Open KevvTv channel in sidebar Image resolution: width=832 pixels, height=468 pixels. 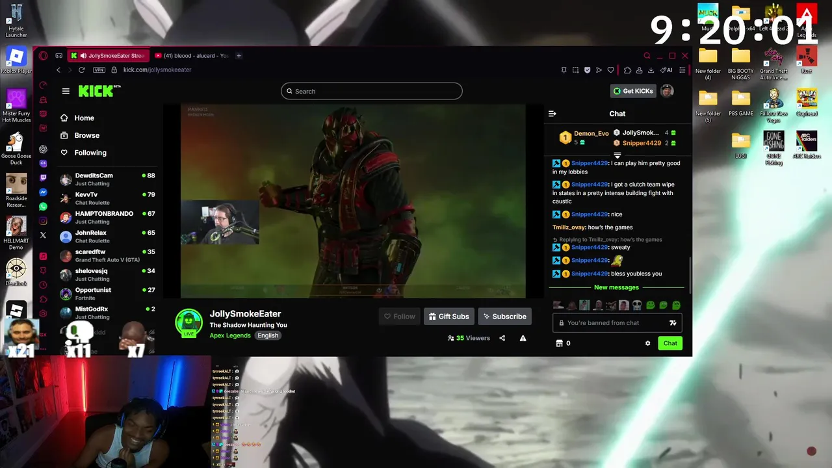coord(108,198)
